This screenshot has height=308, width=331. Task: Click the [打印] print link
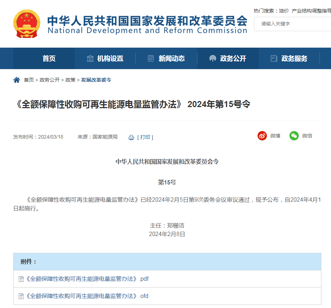[145, 137]
